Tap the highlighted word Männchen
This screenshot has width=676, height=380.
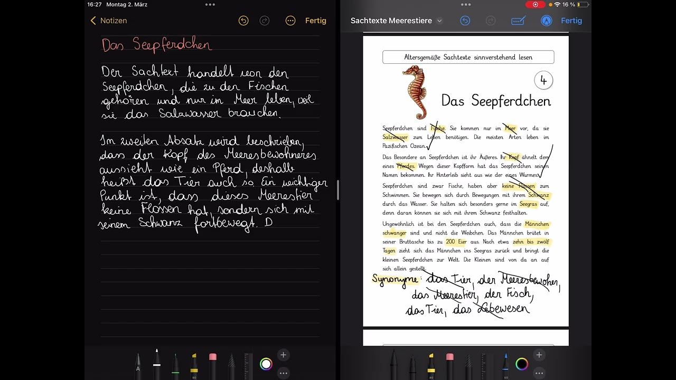537,224
